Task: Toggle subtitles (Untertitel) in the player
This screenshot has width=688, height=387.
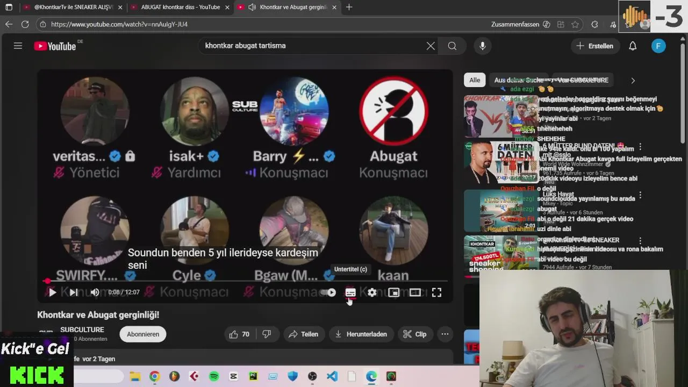Action: 350,292
